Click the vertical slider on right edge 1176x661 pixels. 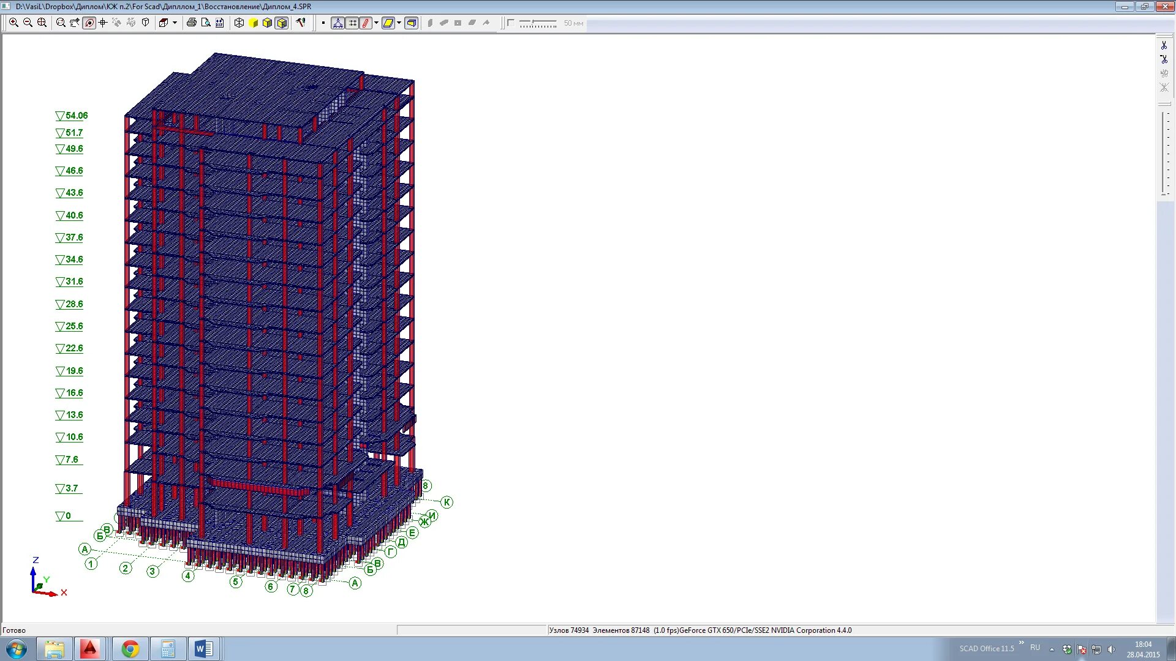pos(1164,153)
